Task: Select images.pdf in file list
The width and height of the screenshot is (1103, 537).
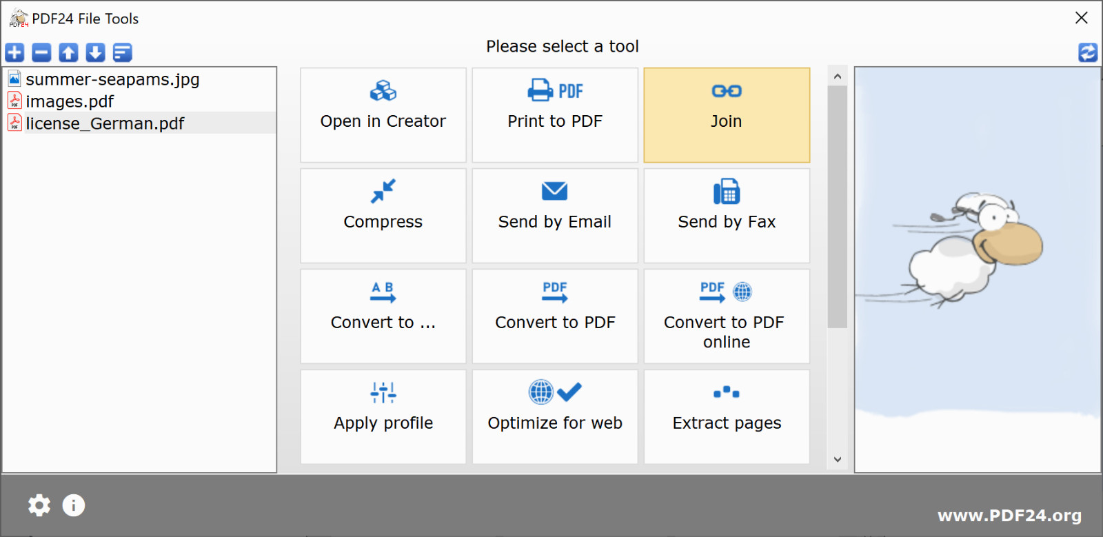Action: pyautogui.click(x=140, y=101)
